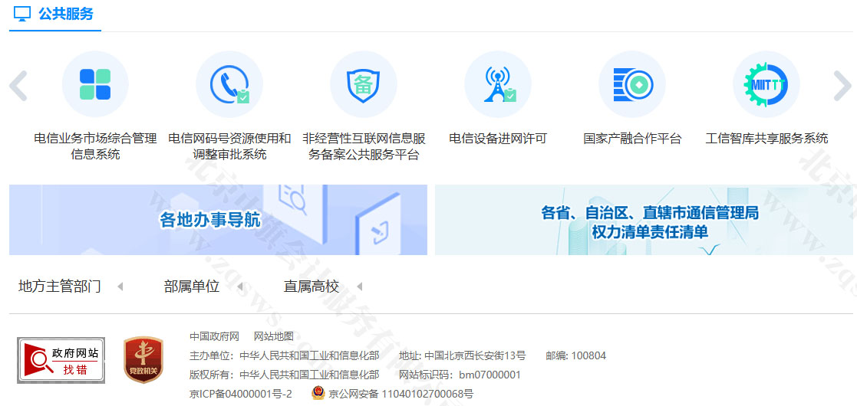Screen dimensions: 857x406
Task: Open the antenna tower equipment licensing icon
Action: pyautogui.click(x=498, y=84)
